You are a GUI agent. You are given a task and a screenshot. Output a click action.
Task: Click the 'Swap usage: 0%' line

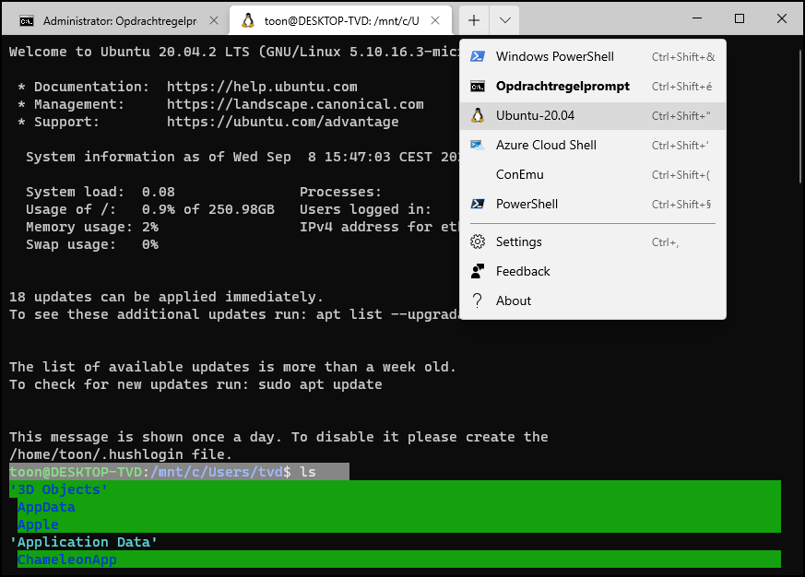point(92,244)
